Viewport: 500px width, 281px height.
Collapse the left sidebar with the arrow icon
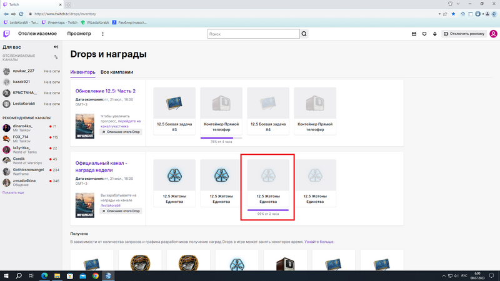[x=56, y=47]
